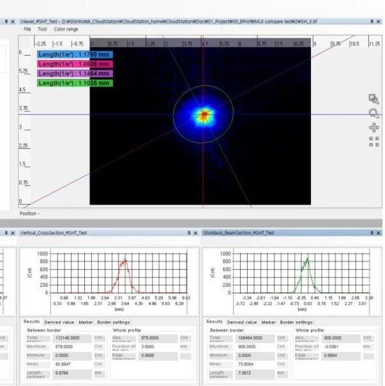Viewport: 385px width, 386px height.
Task: Click the ShortAxis_BeamSection Total 108494.0000 field
Action: coord(255,338)
